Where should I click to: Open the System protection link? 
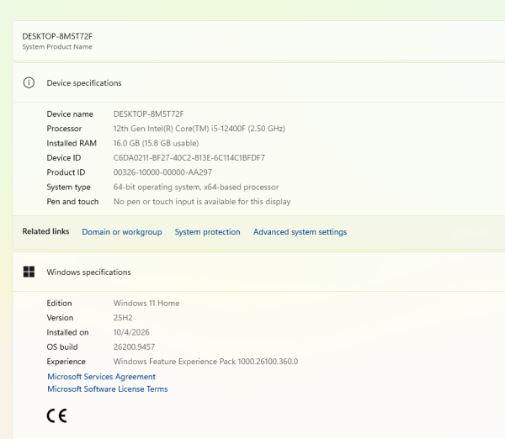207,232
